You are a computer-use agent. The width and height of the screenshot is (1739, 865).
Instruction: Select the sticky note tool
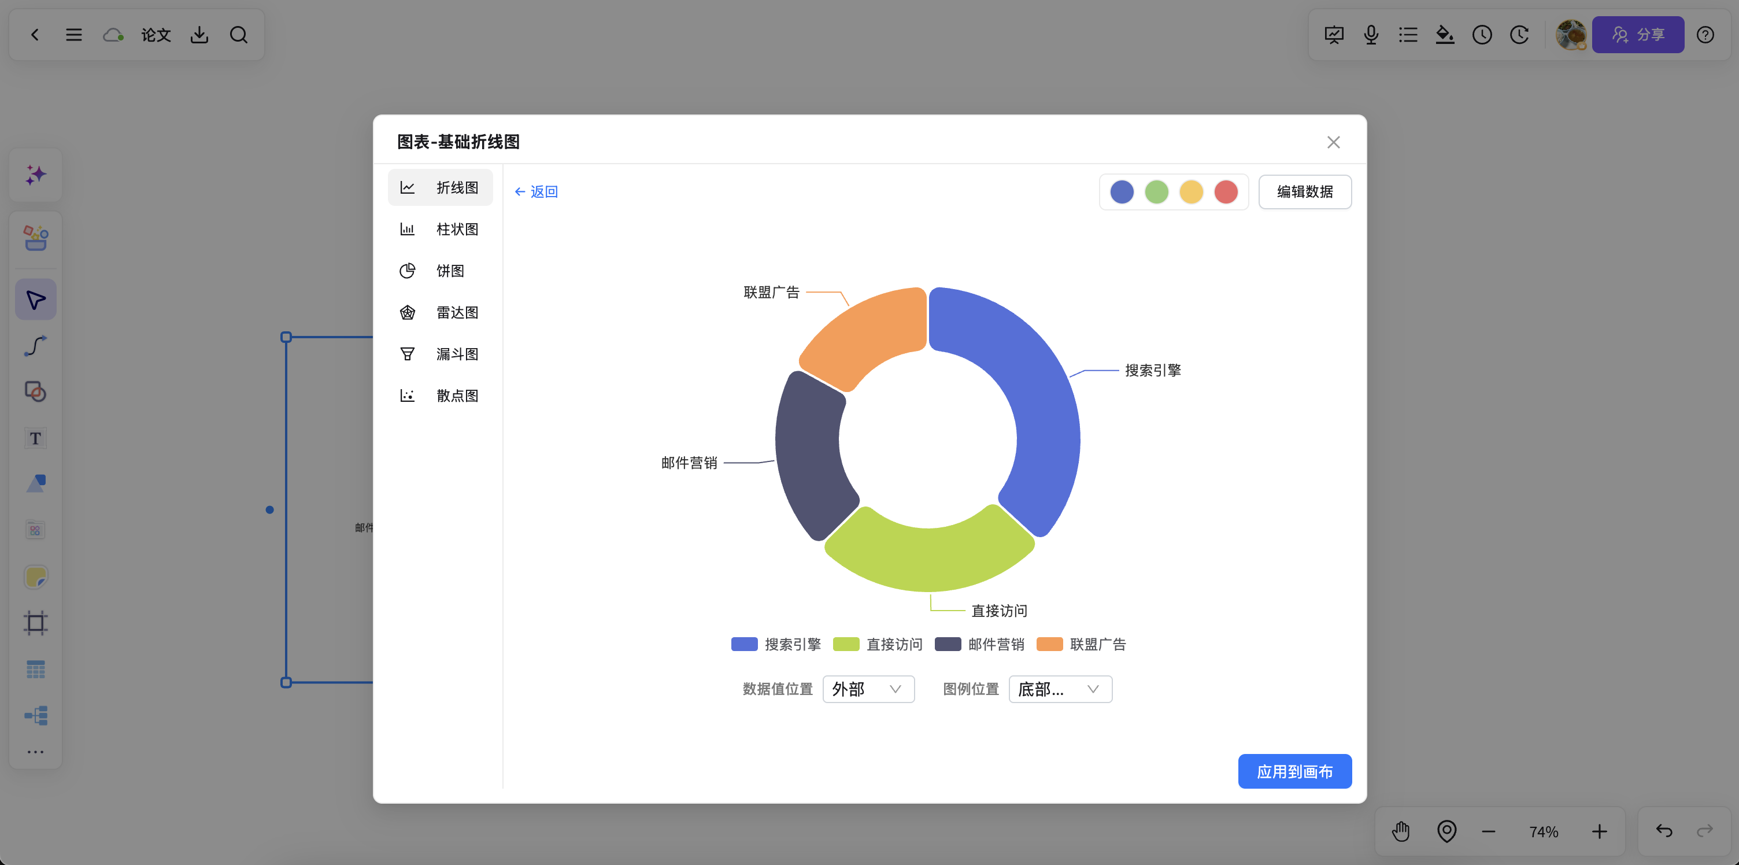pos(36,578)
